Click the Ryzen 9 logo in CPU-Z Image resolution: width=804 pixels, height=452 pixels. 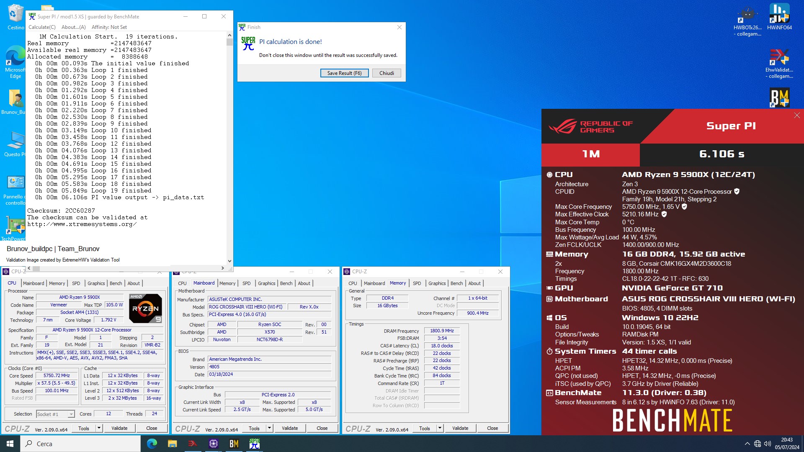pyautogui.click(x=145, y=308)
